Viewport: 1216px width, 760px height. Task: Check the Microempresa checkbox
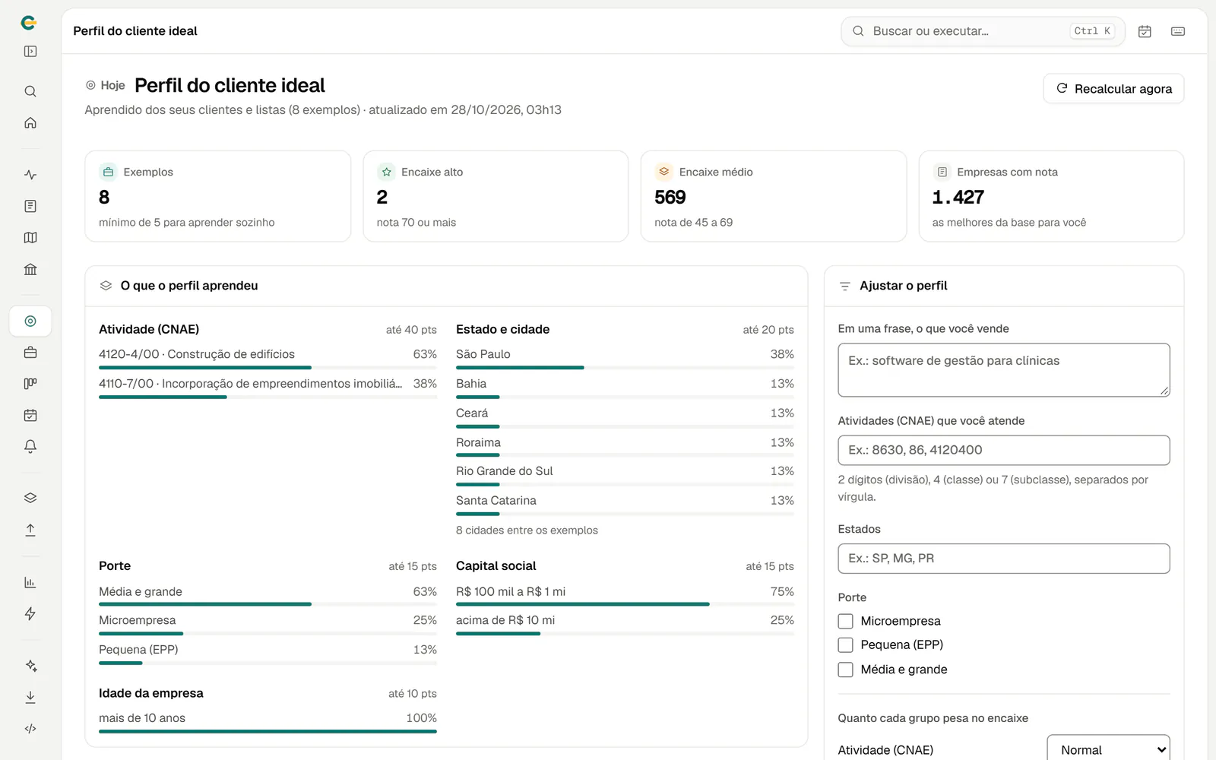pyautogui.click(x=845, y=621)
